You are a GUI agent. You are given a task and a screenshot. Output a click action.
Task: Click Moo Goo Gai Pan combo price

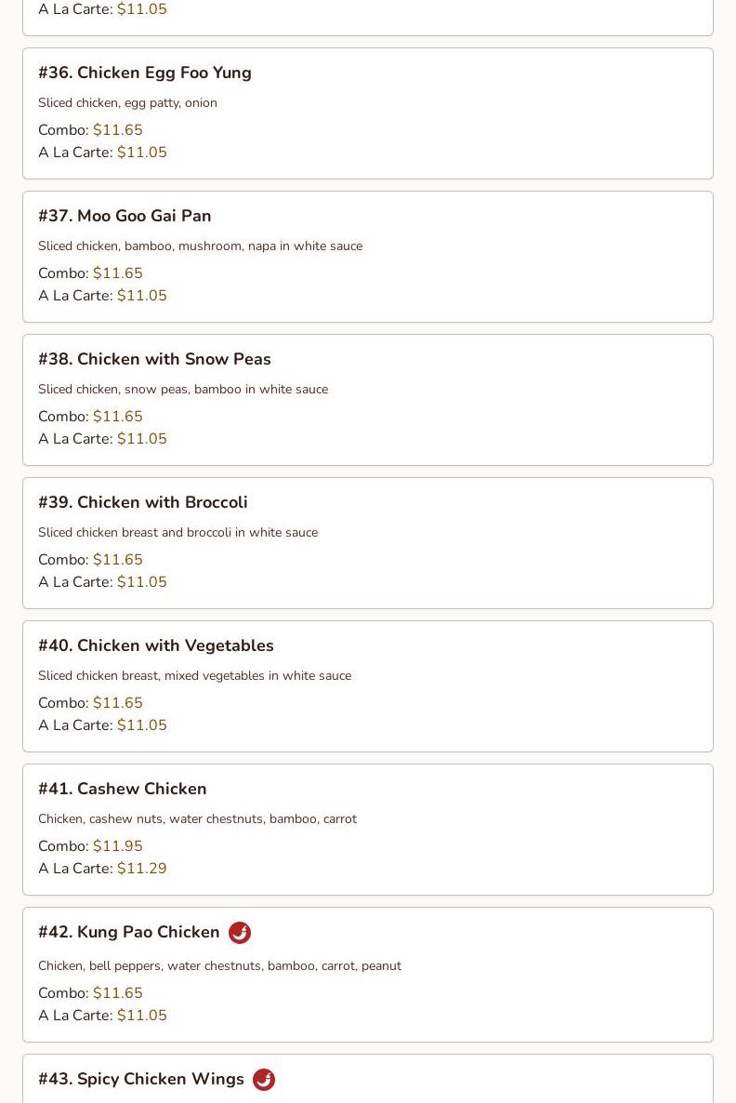118,273
